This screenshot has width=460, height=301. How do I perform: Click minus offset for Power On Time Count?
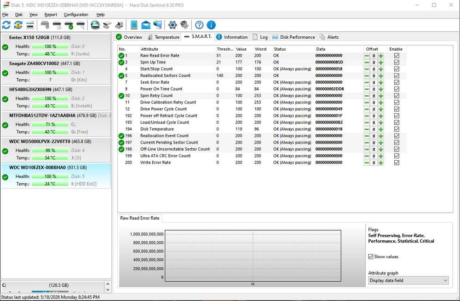click(x=367, y=89)
